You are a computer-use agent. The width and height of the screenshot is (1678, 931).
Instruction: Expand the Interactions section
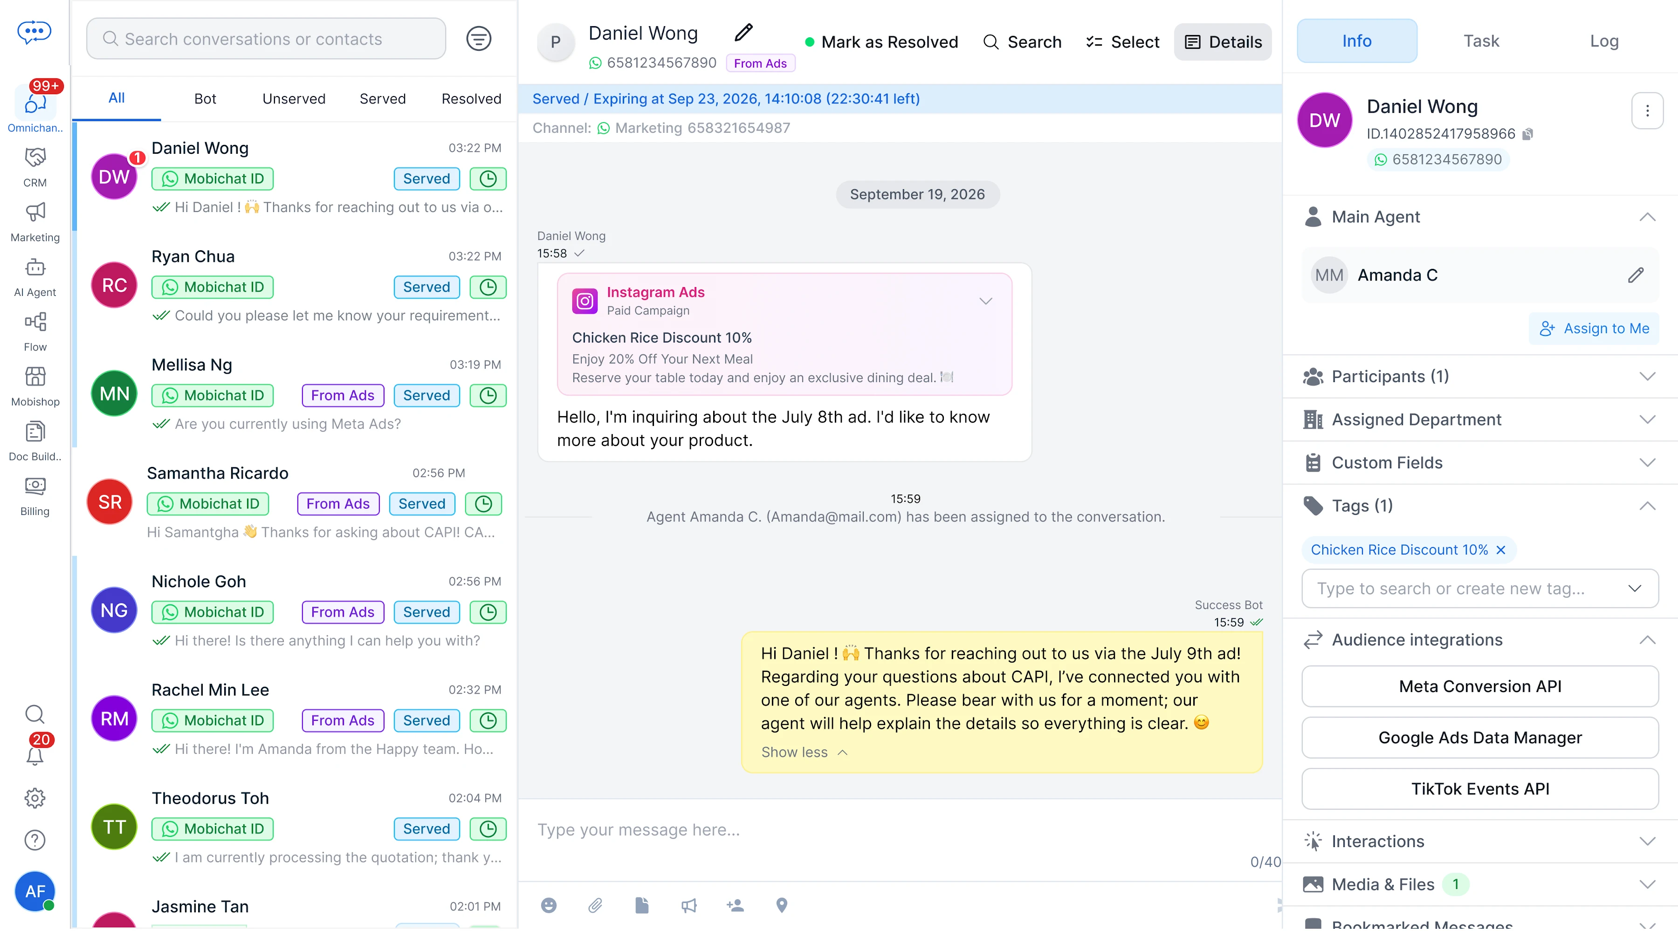click(1647, 841)
